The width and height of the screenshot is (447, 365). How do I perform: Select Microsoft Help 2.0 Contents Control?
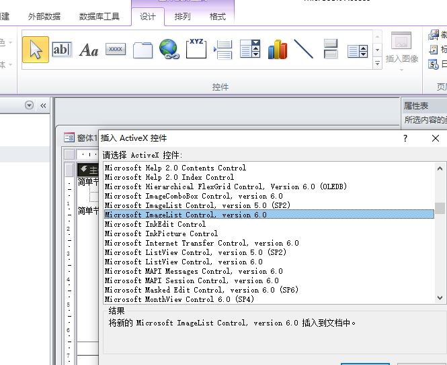tap(175, 168)
